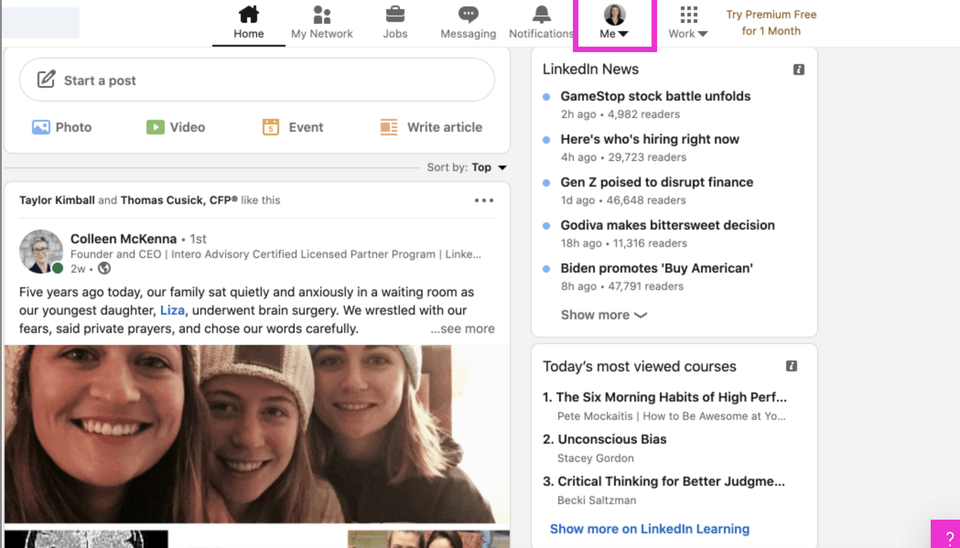Click the search box in the header
Viewport: 960px width, 548px height.
(41, 23)
